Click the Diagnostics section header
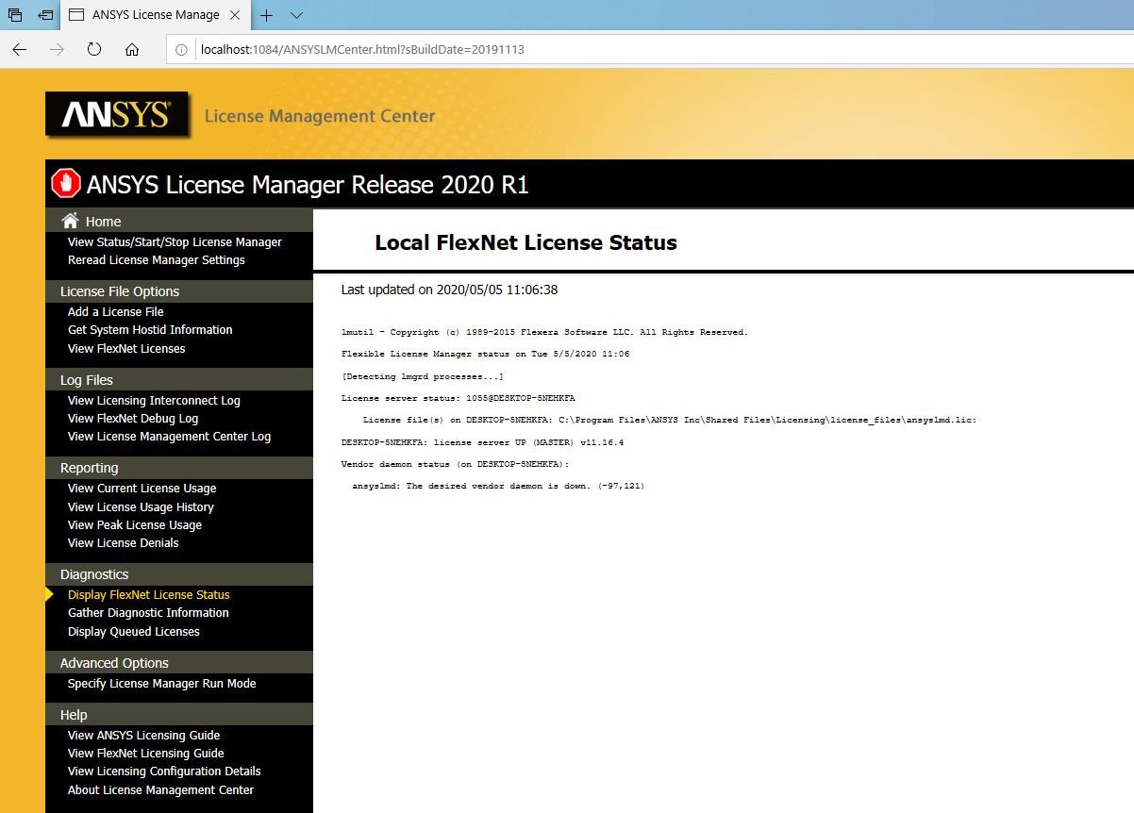Screen dimensions: 1134x813 [179, 574]
